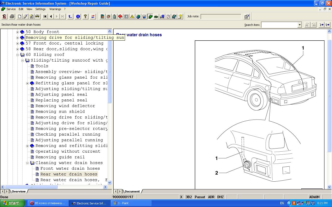Screen dimensions: 332x207
Task: Collapse the '60 Sliding roof' tree node
Action: 18,55
